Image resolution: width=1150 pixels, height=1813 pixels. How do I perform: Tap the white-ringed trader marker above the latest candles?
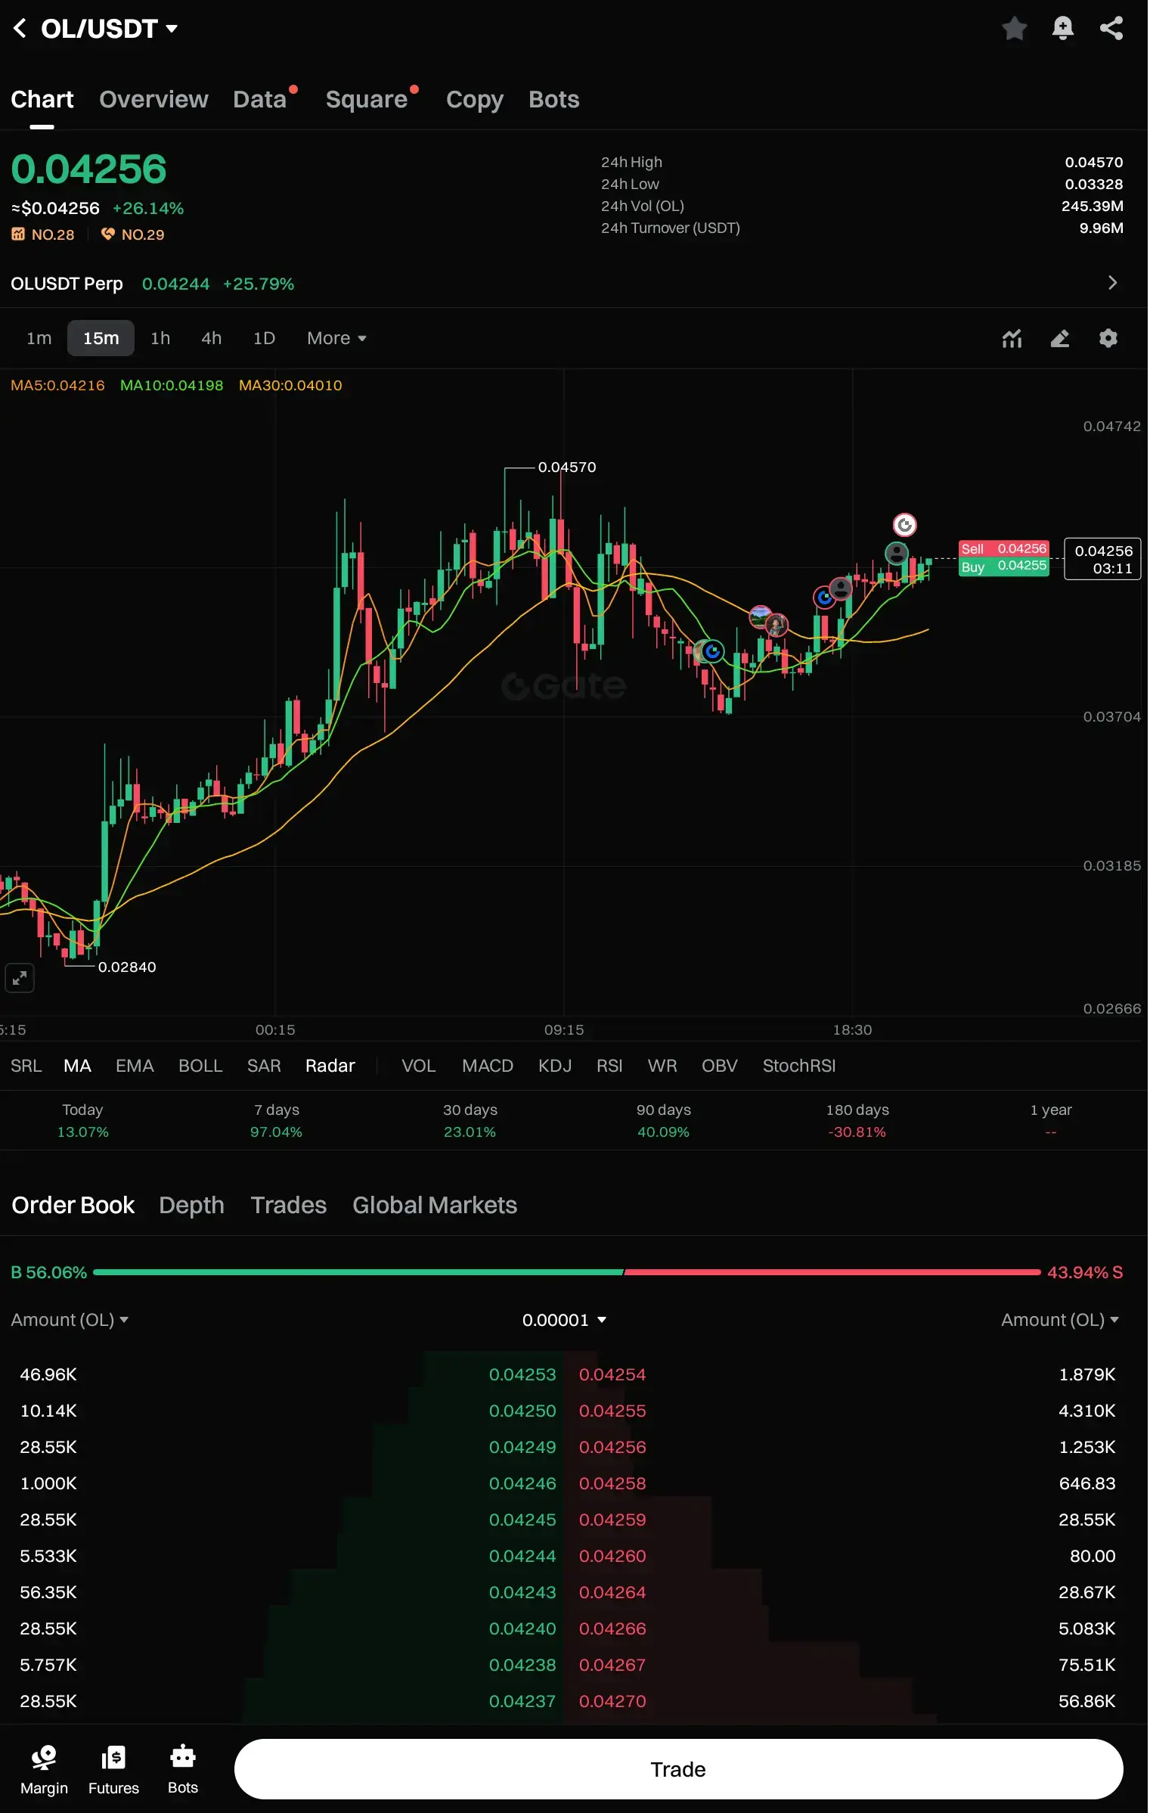click(905, 524)
